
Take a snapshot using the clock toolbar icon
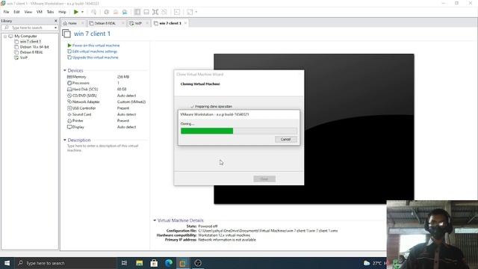106,12
